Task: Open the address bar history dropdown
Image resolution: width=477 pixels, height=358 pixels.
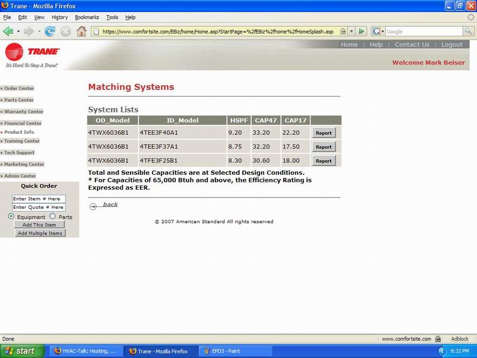Action: [x=352, y=31]
